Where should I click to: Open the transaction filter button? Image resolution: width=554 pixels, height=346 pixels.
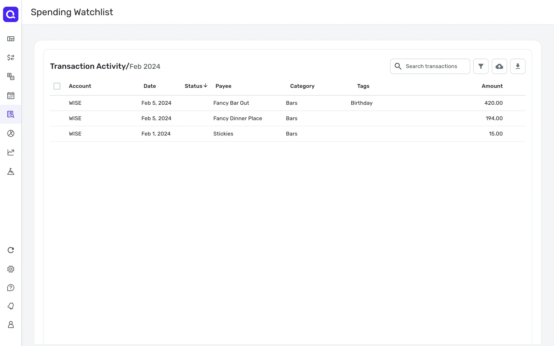coord(481,66)
